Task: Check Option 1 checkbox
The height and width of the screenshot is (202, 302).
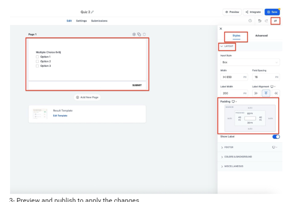Action: pyautogui.click(x=37, y=57)
